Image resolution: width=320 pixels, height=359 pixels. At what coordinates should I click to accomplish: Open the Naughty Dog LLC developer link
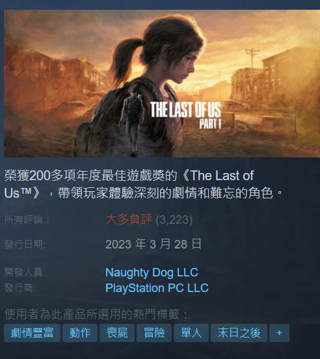[152, 273]
